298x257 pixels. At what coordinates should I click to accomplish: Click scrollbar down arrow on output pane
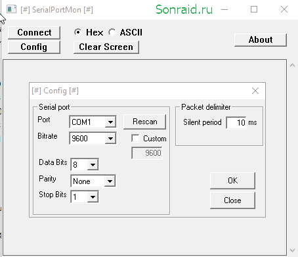click(x=292, y=250)
